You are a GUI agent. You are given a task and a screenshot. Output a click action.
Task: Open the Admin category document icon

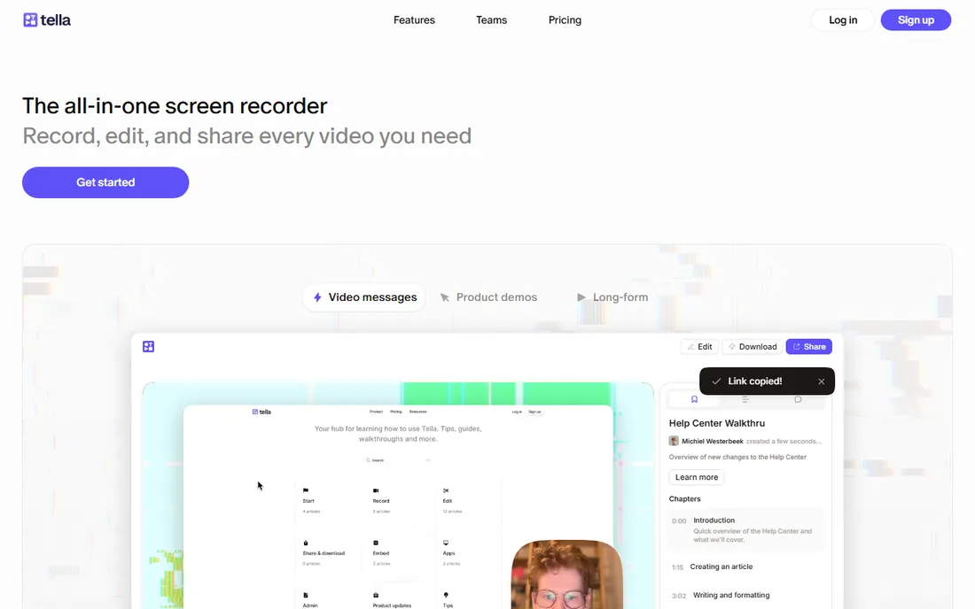(x=305, y=595)
